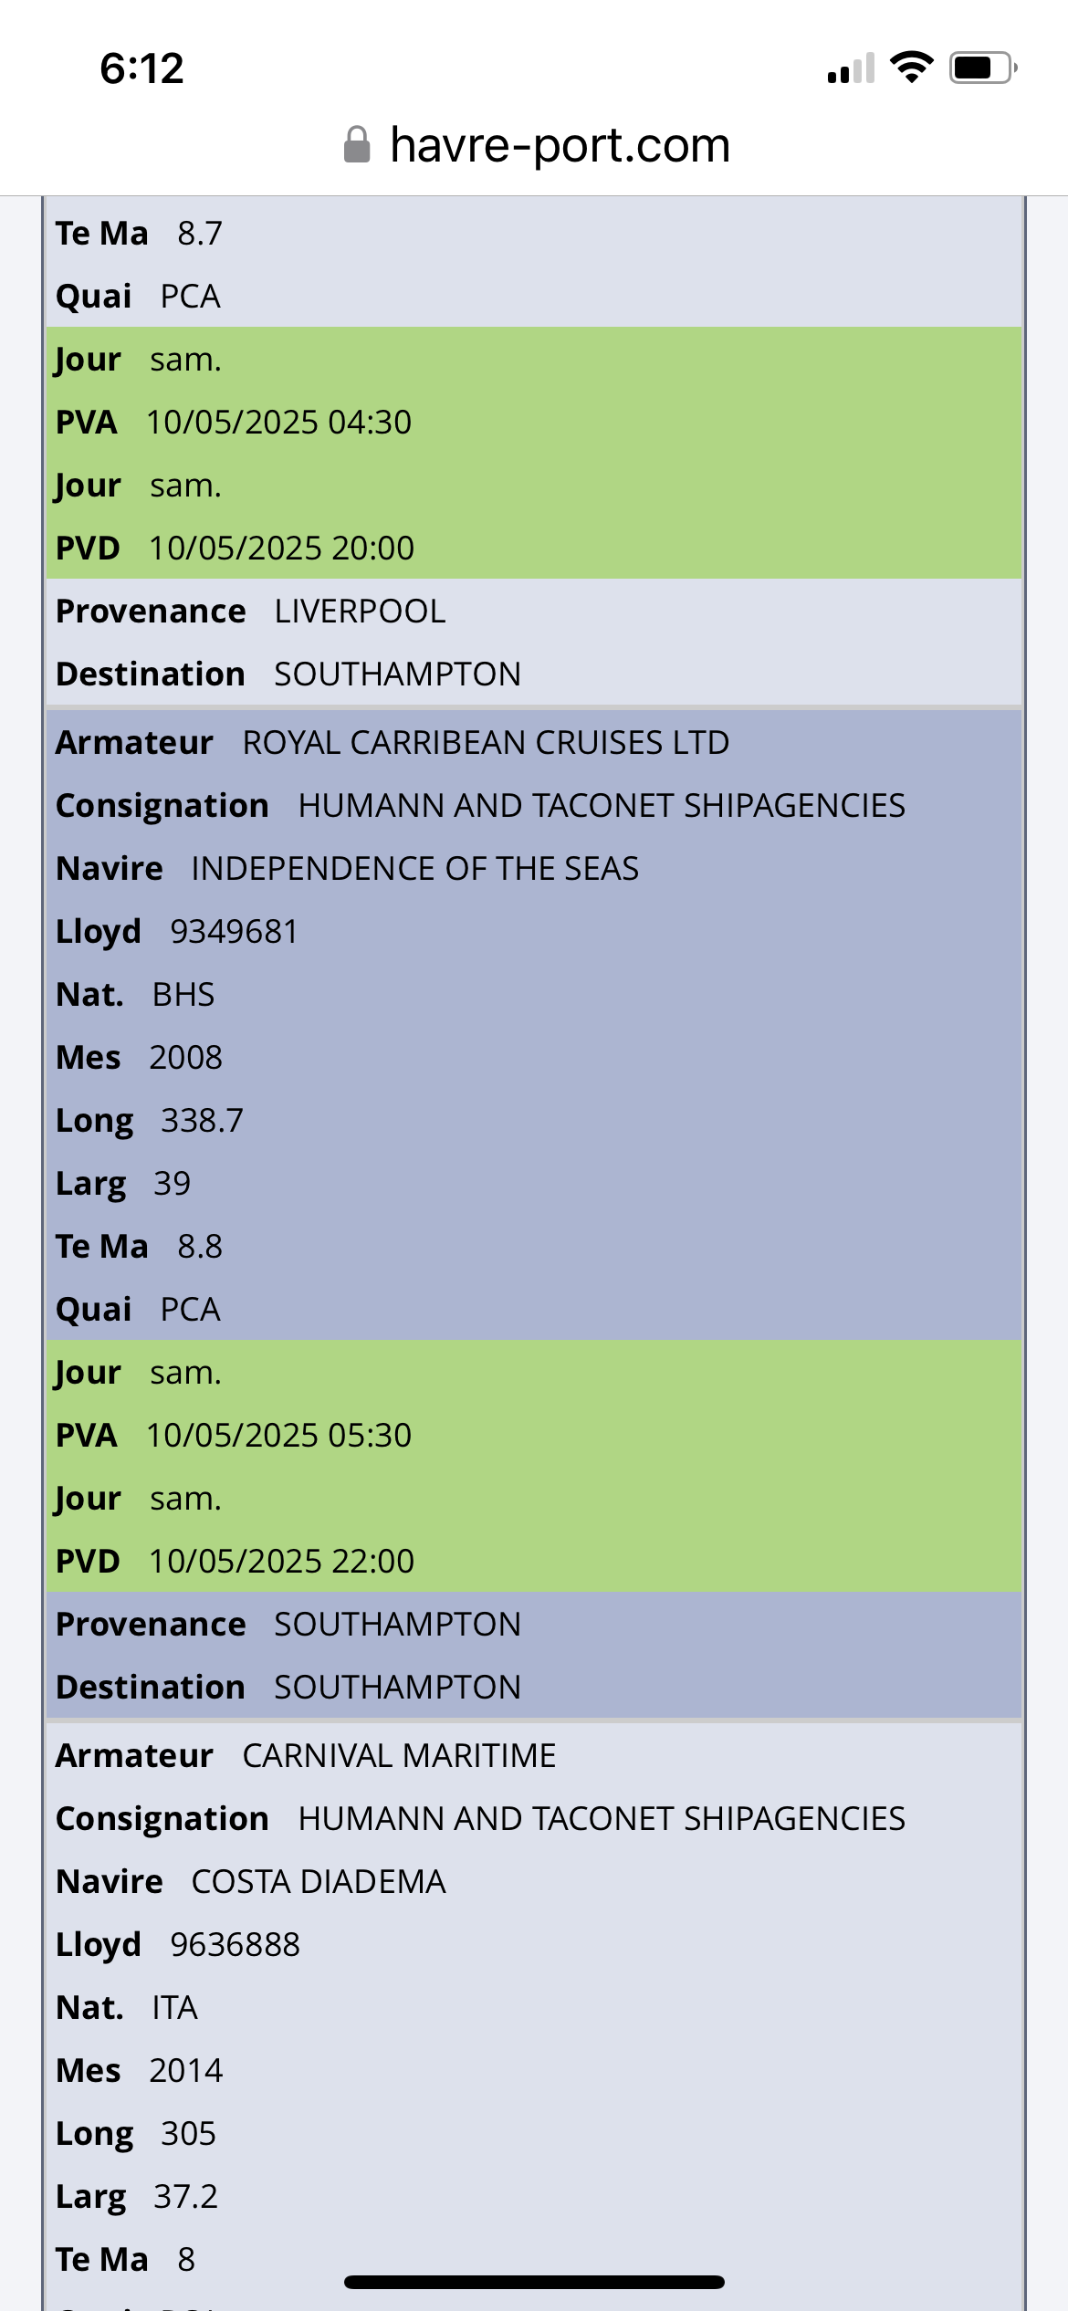Tap Lloyd number 9636888

(236, 1944)
